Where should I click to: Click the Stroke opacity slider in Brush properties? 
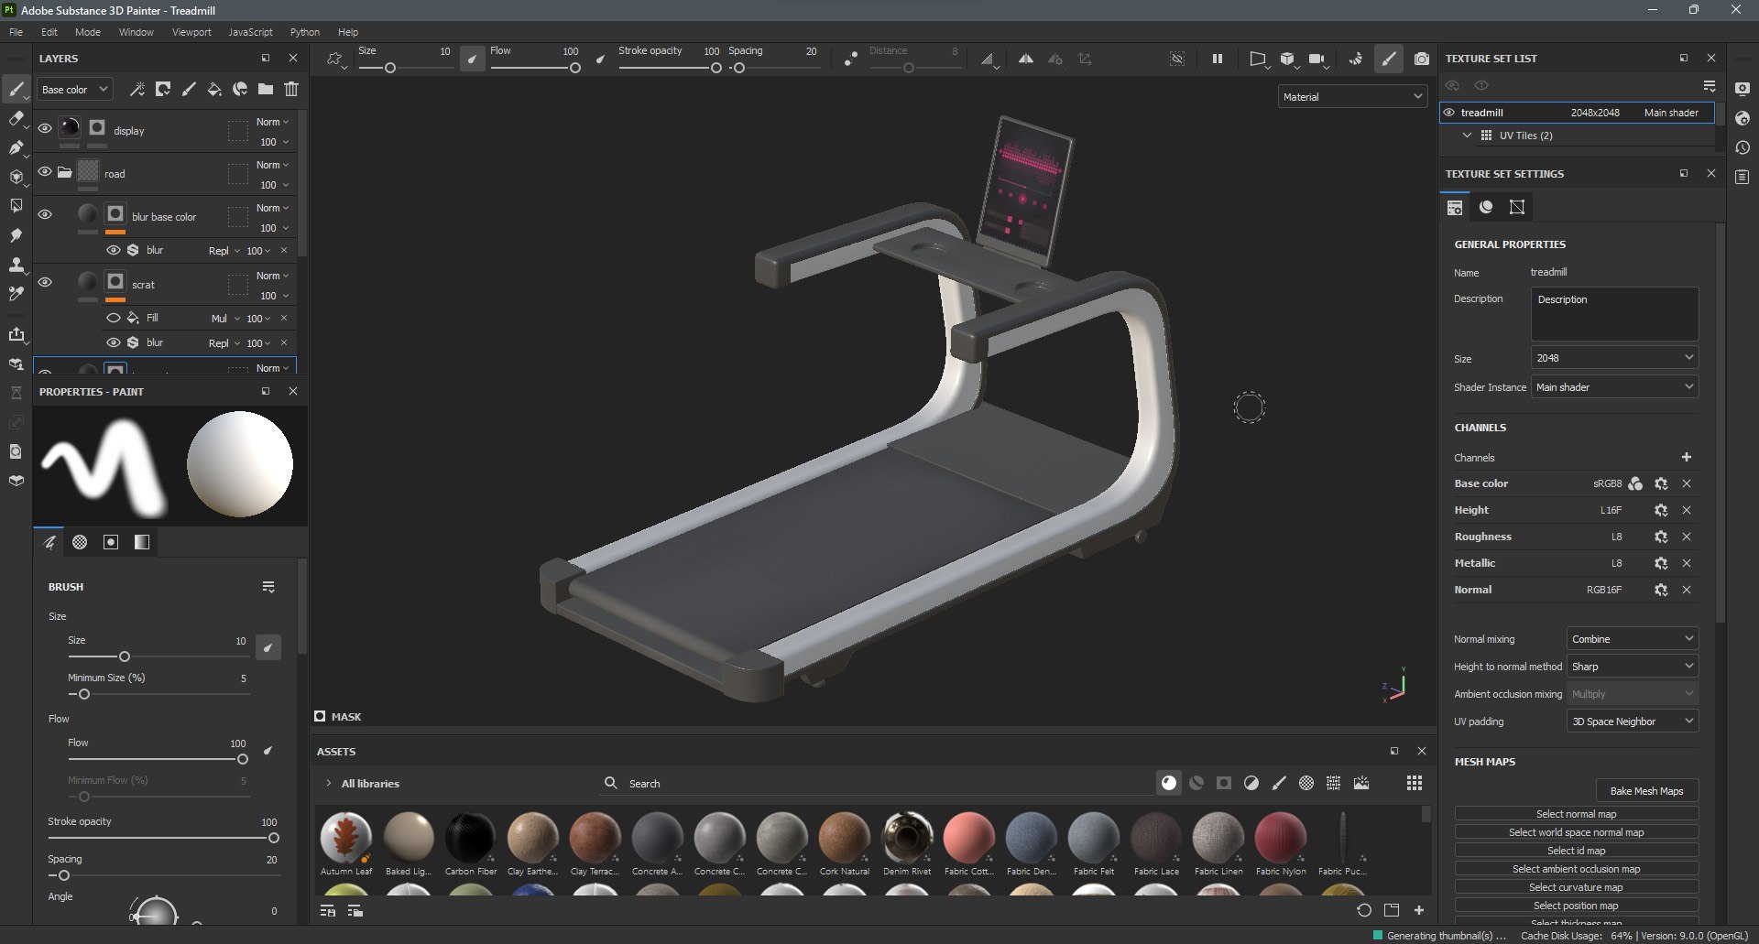(164, 838)
